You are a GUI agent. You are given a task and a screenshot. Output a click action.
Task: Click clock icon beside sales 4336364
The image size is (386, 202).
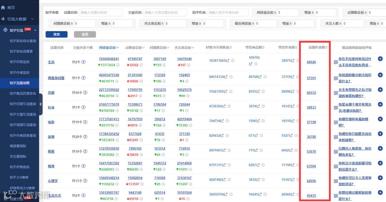(x=229, y=106)
